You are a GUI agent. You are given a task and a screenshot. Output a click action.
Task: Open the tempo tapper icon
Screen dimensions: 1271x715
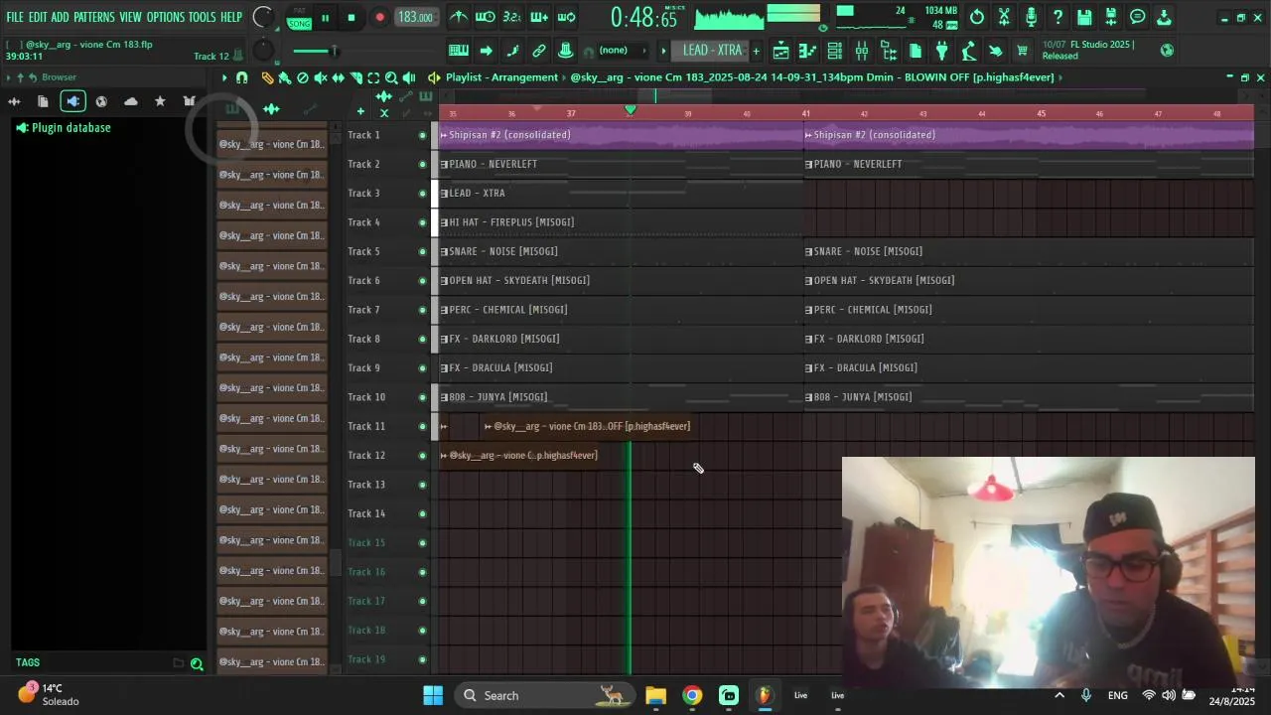pos(969,51)
